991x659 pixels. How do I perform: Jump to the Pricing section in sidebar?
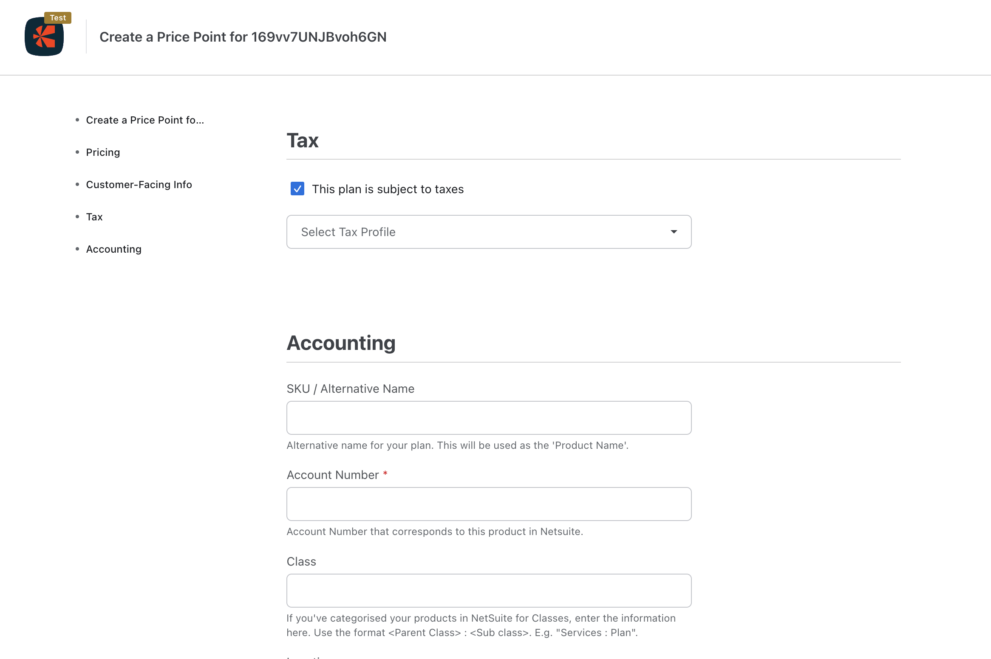point(103,152)
